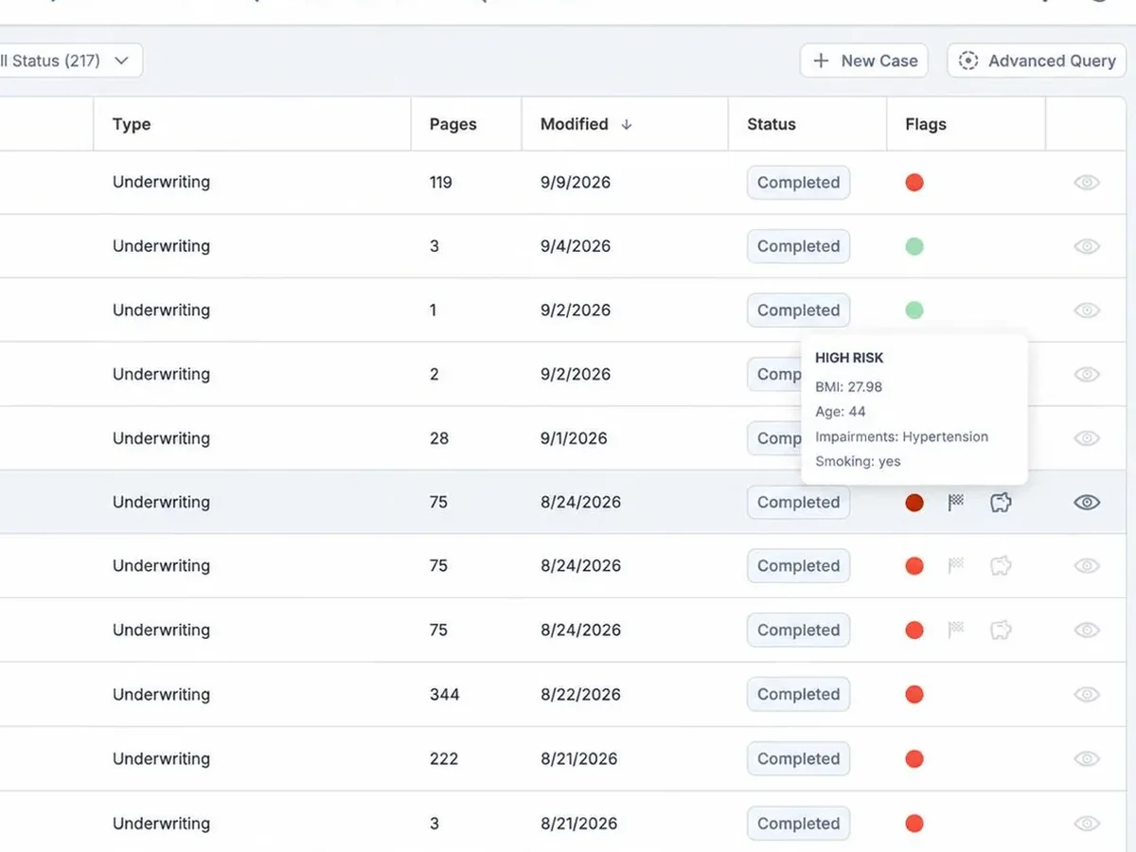The height and width of the screenshot is (852, 1136).
Task: Click the red risk dot on the 9/9/2026 row
Action: [x=914, y=183]
